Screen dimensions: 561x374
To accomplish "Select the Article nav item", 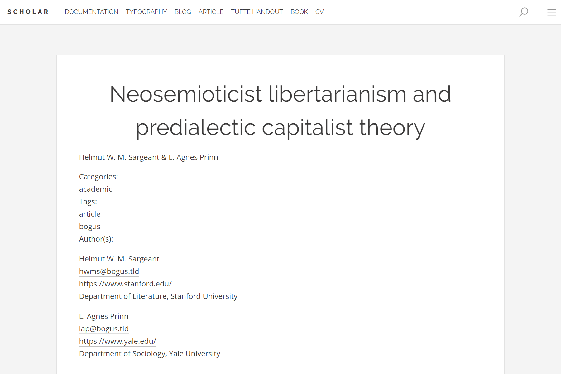I will 211,12.
